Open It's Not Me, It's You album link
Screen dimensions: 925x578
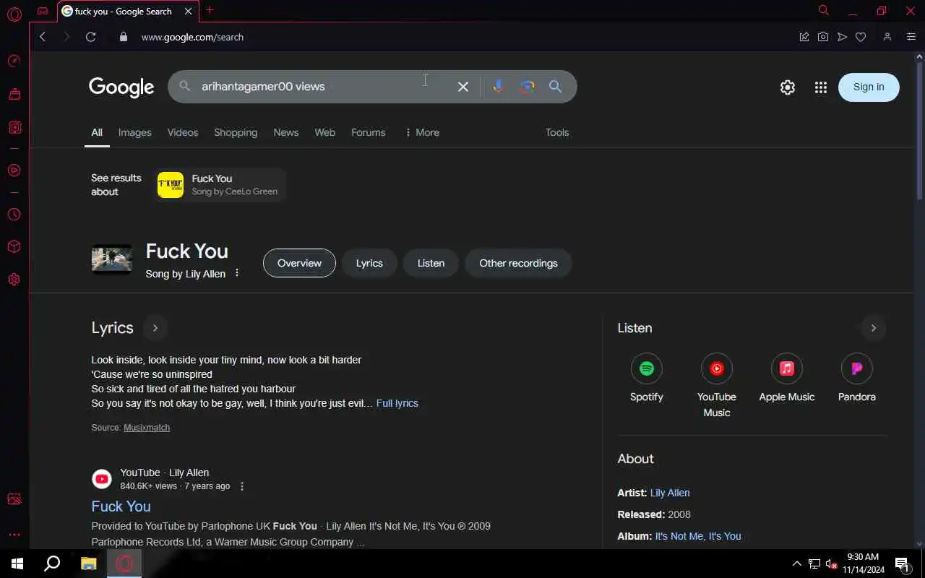point(698,536)
